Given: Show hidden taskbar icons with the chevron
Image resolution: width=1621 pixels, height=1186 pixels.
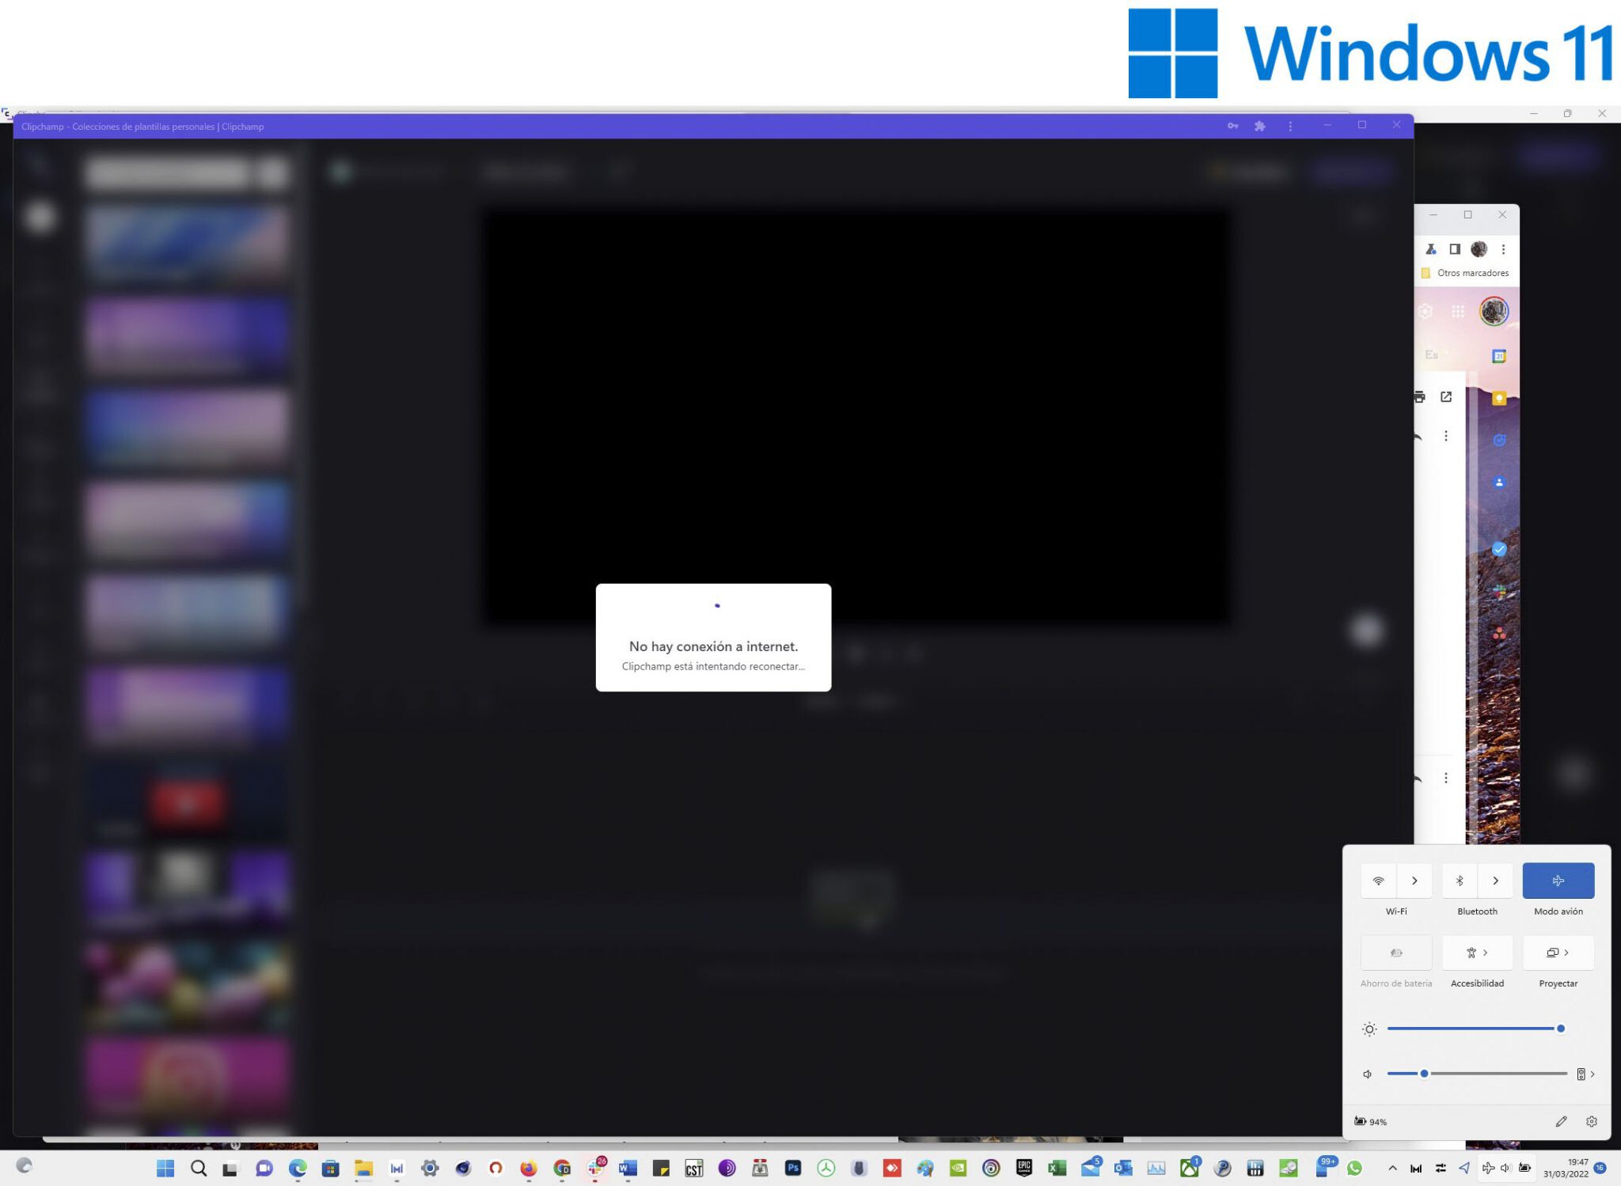Looking at the screenshot, I should tap(1391, 1168).
